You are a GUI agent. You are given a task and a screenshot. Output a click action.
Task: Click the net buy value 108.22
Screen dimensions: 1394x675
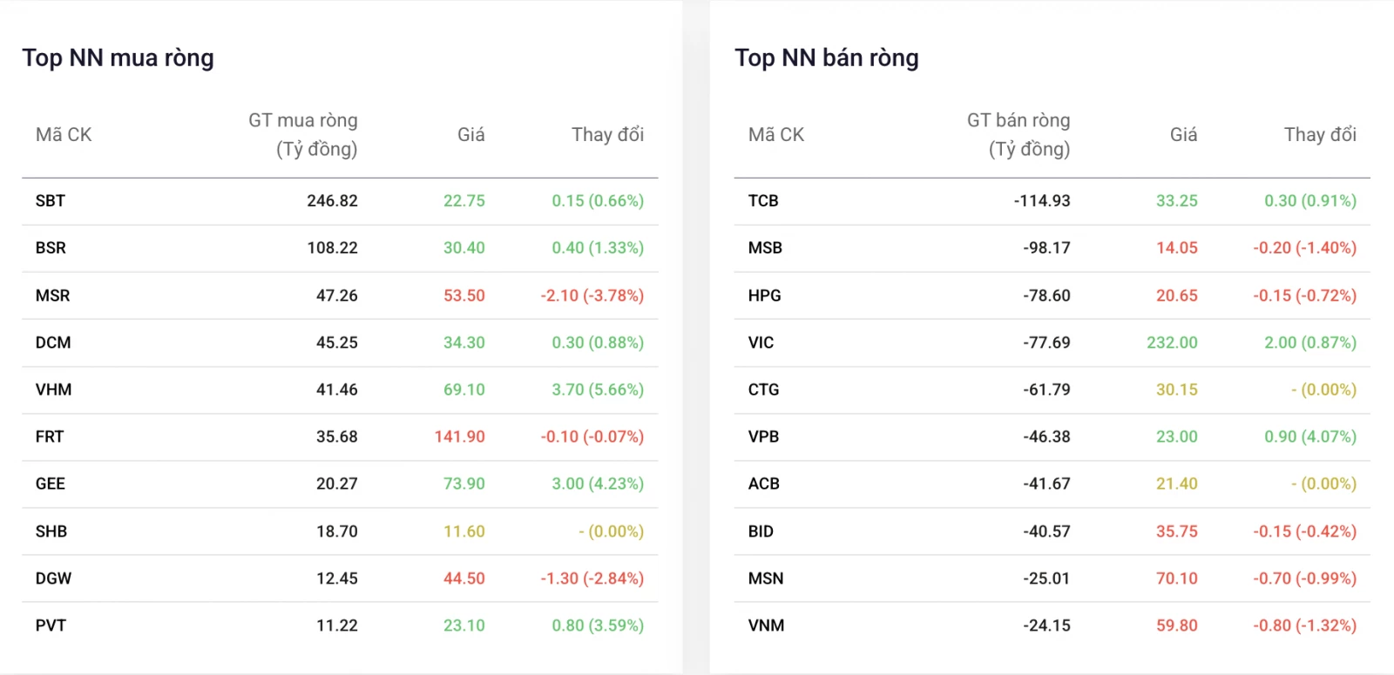[332, 248]
